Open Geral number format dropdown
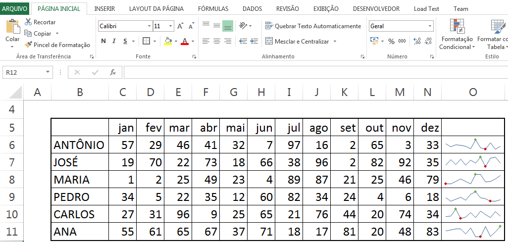 (430, 26)
